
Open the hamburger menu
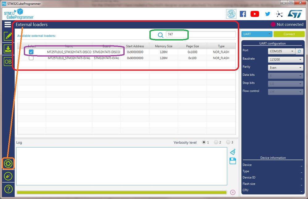point(8,25)
